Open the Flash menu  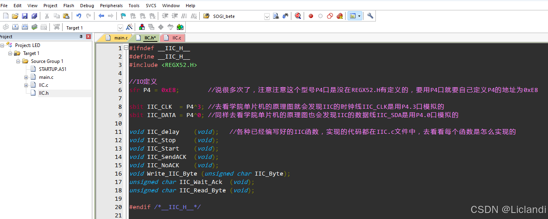pos(69,6)
